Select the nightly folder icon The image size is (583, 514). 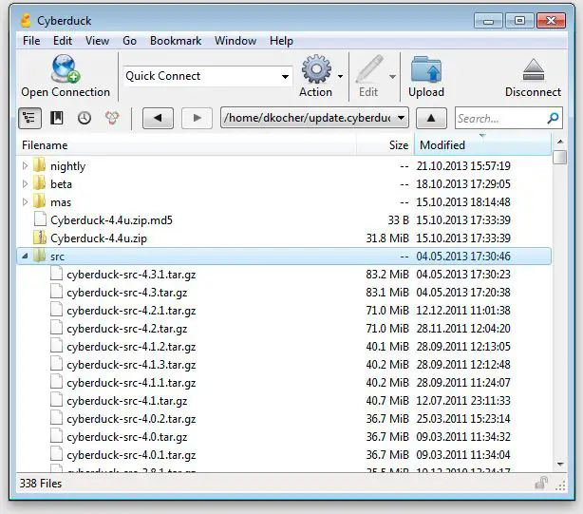click(40, 165)
